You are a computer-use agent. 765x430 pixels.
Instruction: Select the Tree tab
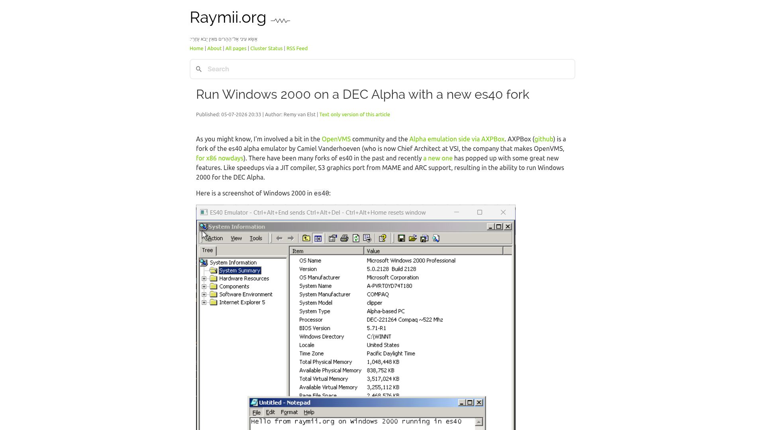[208, 250]
